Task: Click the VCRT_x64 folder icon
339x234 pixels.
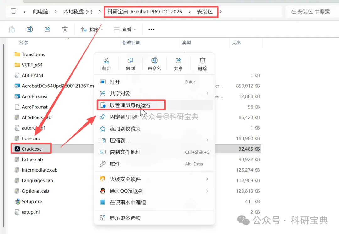Action: (x=17, y=65)
